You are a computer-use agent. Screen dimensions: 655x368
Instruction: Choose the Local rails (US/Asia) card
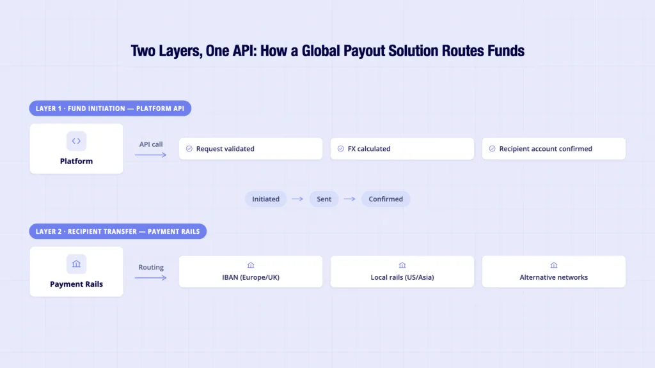click(402, 272)
